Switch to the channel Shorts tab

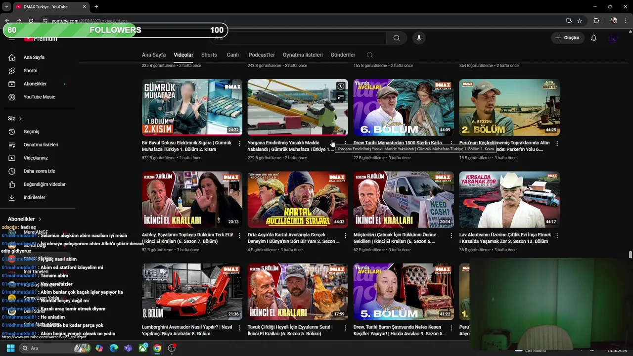pos(209,55)
